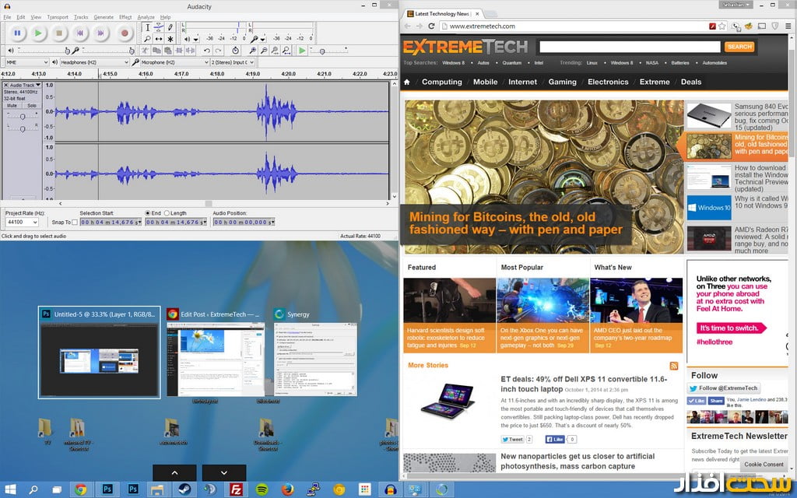Select the Draw pencil tool in Audacity
Viewport: 797px width, 498px height.
(170, 28)
